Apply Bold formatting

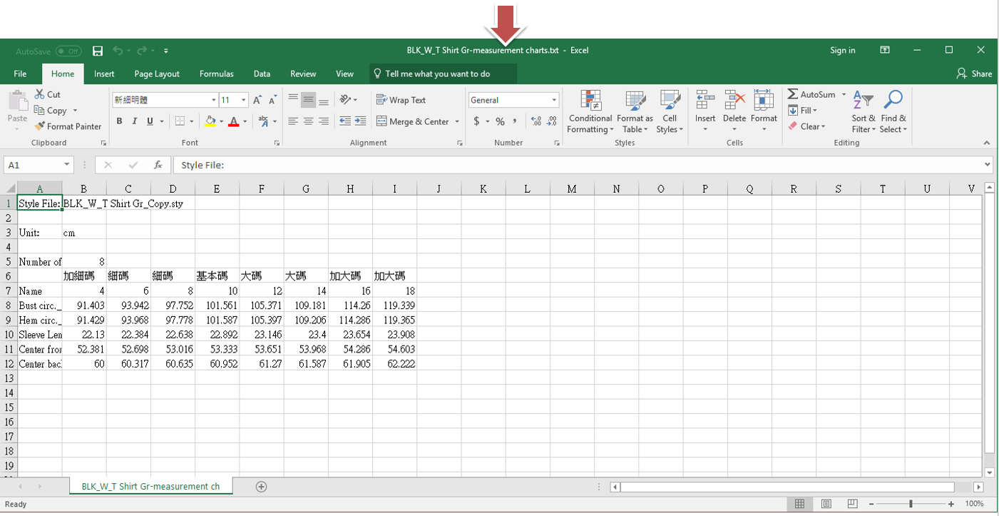click(119, 121)
